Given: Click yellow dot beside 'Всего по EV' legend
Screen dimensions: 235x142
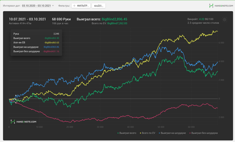Looking at the screenshot, I should coord(140,133).
